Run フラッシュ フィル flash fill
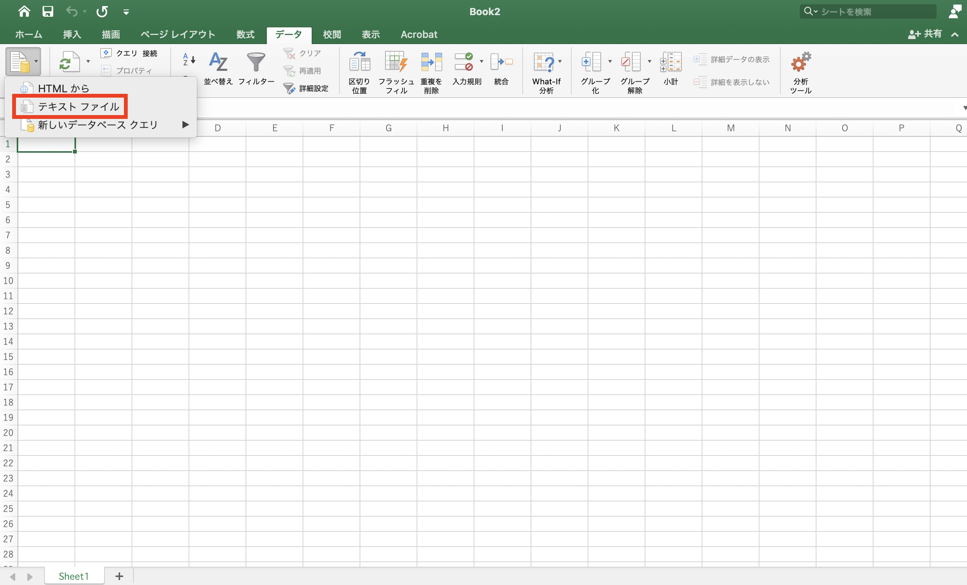The height and width of the screenshot is (585, 967). point(396,72)
